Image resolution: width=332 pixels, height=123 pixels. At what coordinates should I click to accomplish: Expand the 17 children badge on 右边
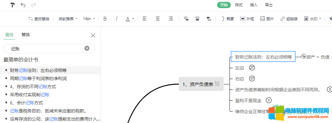click(x=252, y=78)
